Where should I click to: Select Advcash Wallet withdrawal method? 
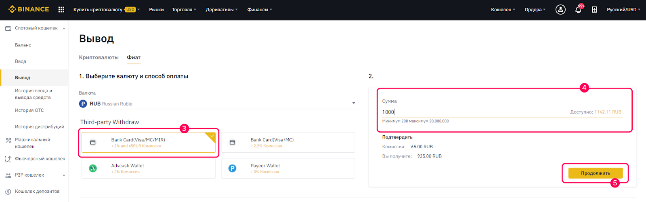click(149, 168)
